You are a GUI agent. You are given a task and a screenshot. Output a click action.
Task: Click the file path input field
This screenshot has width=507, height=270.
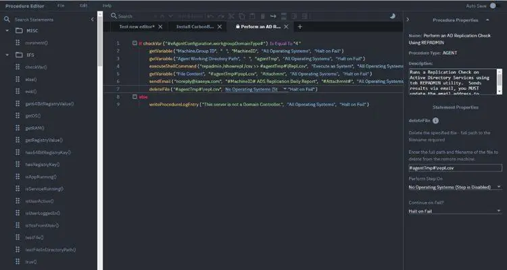[455, 168]
